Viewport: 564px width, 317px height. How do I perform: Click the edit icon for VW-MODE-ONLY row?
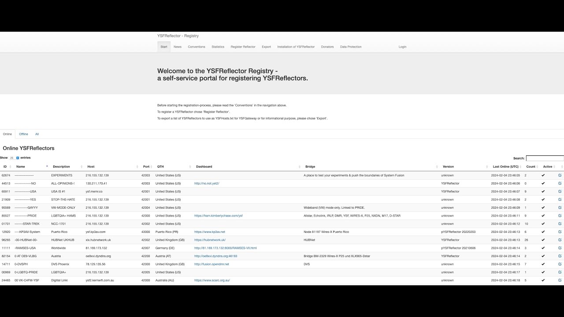point(560,207)
